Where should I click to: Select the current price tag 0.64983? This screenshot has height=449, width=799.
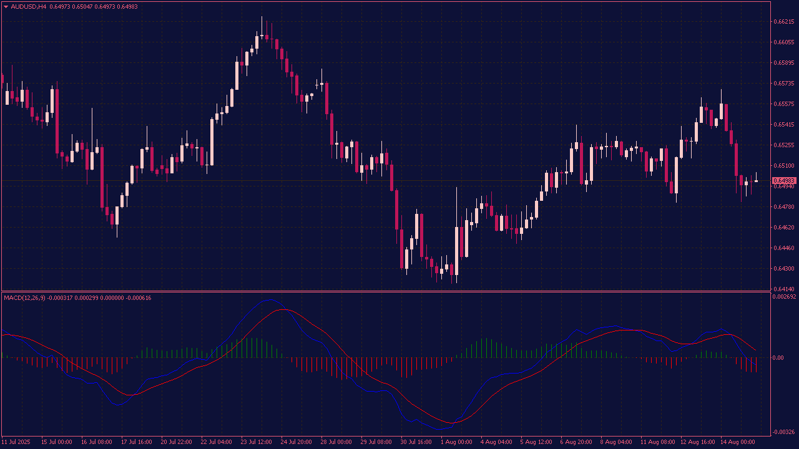tap(784, 181)
